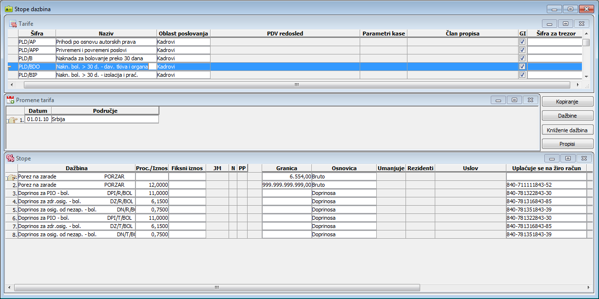Image resolution: width=599 pixels, height=299 pixels.
Task: Select the PLD/APP tariff row
Action: tap(37, 50)
